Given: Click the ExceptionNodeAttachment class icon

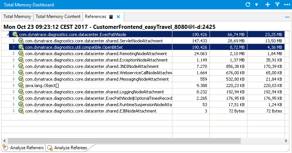Looking at the screenshot, I should pos(21,60).
